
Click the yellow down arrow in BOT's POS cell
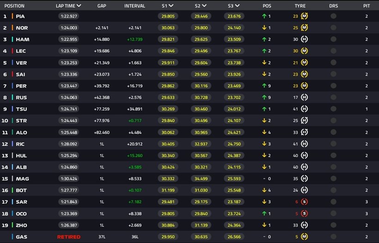264,190
